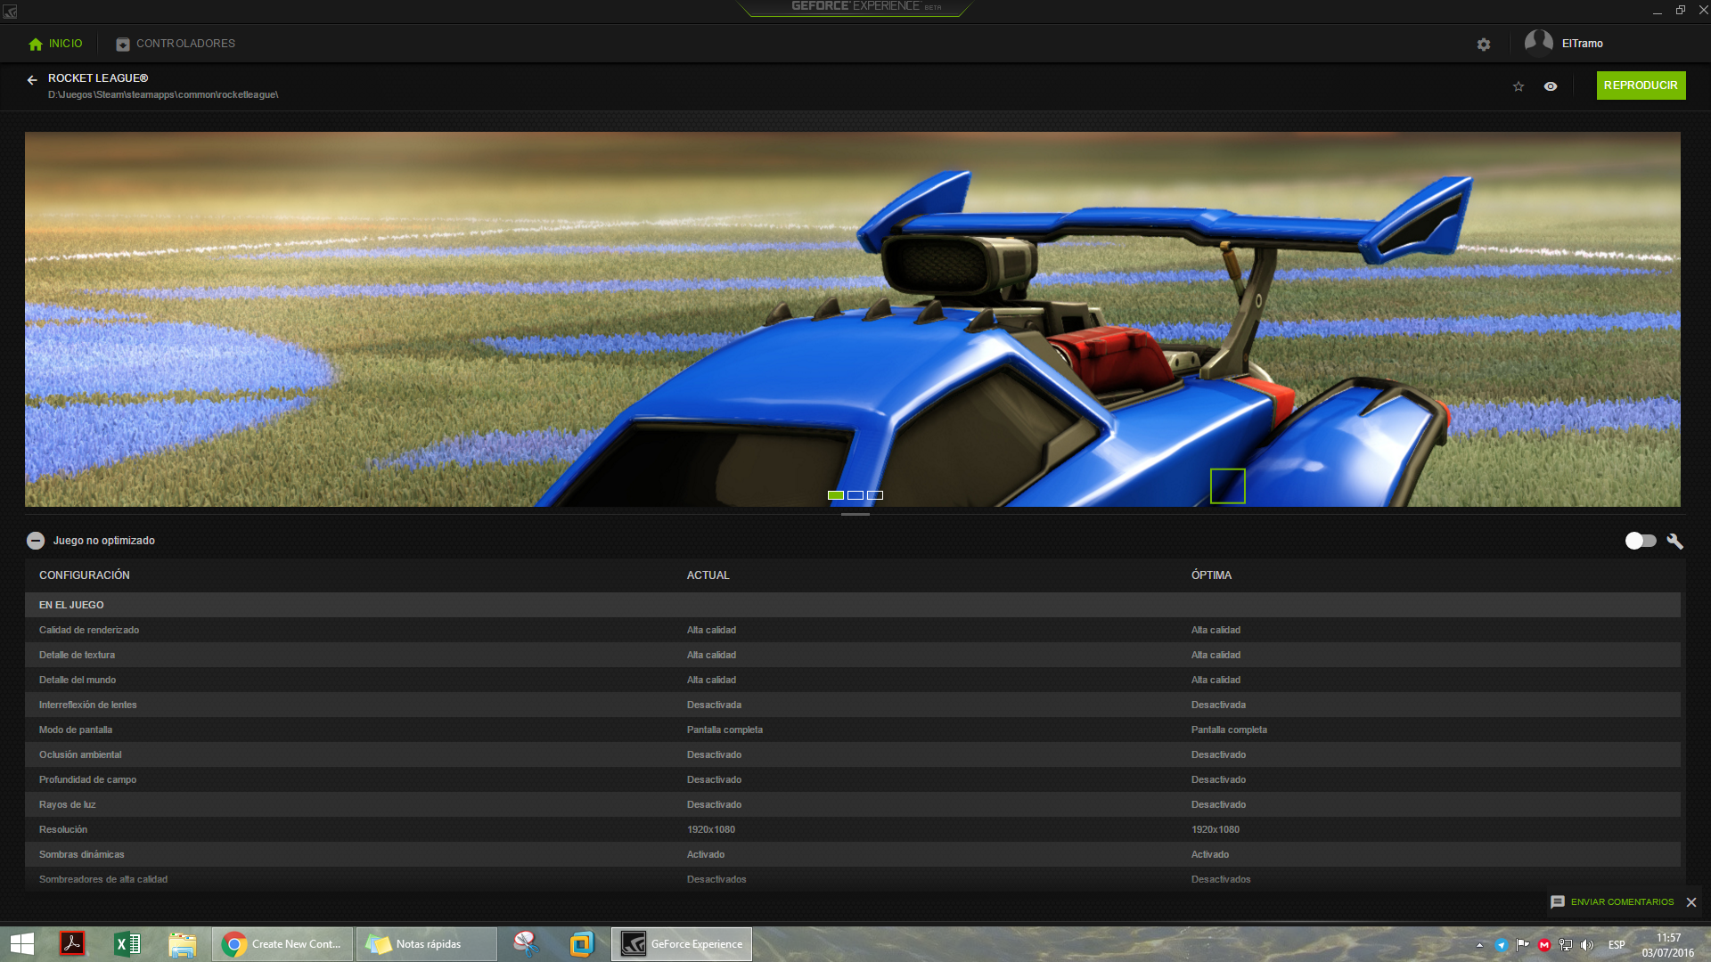Show second screenshot via carousel indicator

point(855,495)
